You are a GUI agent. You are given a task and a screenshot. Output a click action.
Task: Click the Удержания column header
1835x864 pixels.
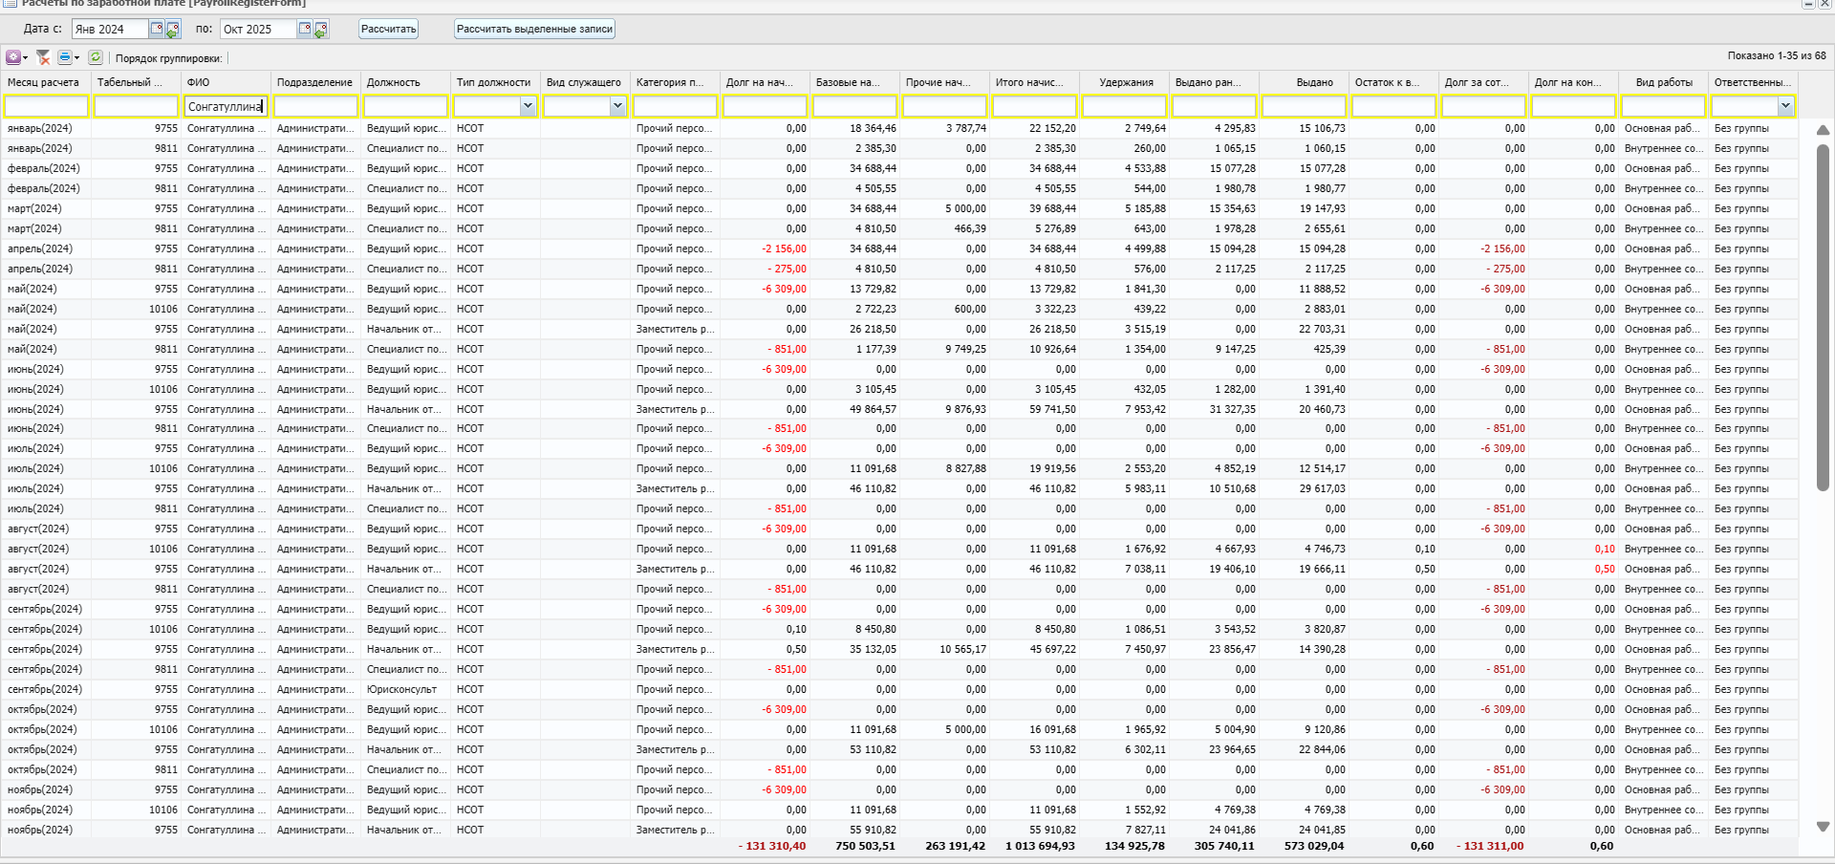pos(1126,82)
